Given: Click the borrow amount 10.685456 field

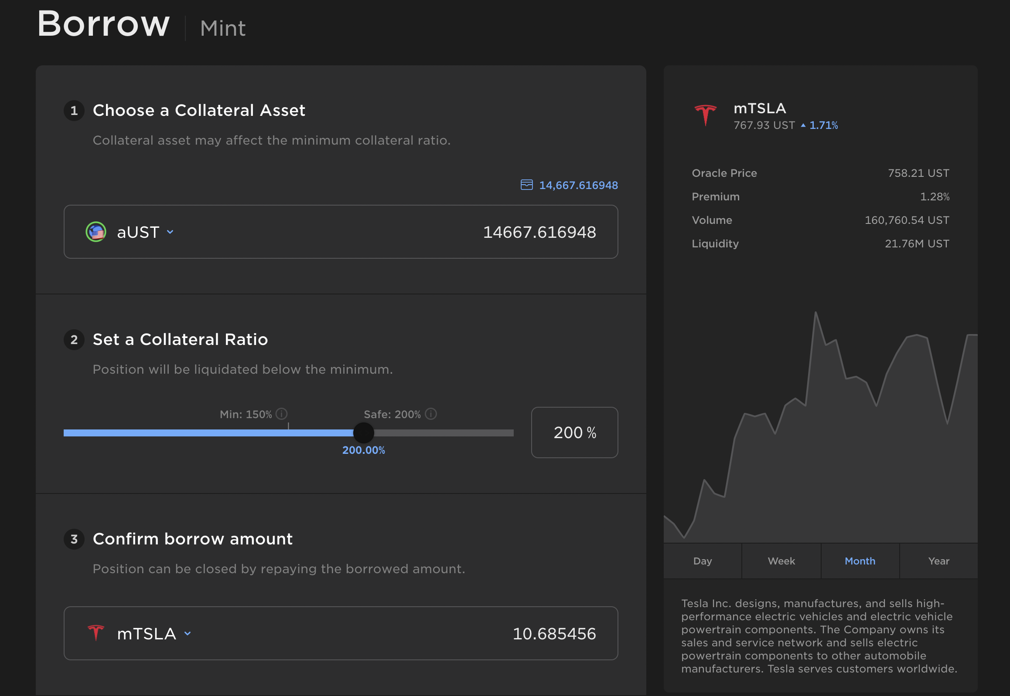Looking at the screenshot, I should (x=554, y=634).
